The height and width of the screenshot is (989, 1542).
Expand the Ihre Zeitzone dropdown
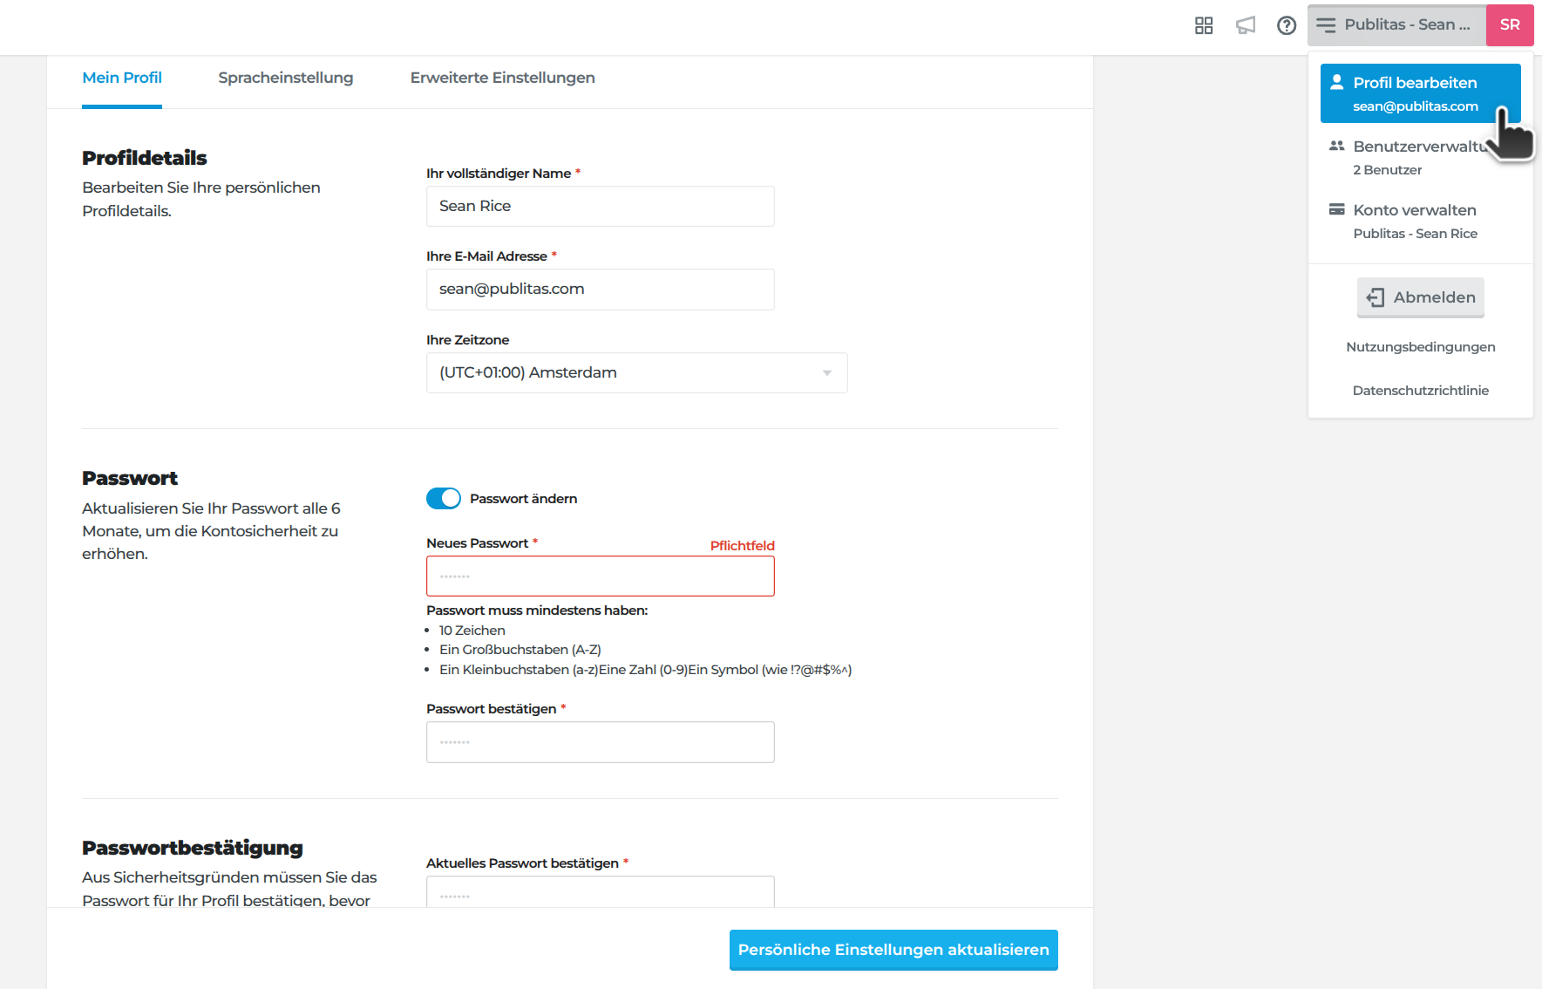[636, 372]
